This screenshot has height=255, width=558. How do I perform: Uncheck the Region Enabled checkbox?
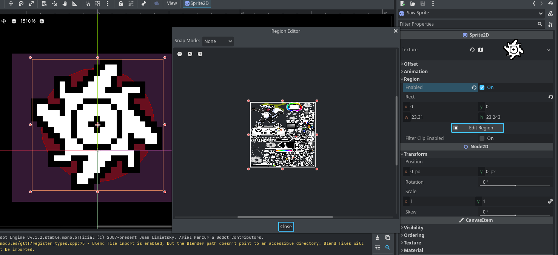[x=482, y=88]
